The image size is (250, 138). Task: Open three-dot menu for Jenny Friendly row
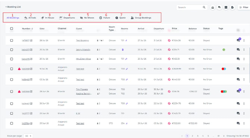[244, 50]
